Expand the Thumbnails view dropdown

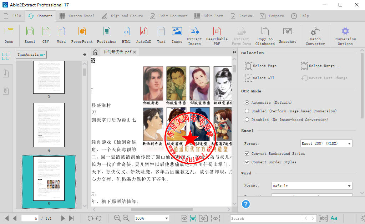pyautogui.click(x=31, y=55)
